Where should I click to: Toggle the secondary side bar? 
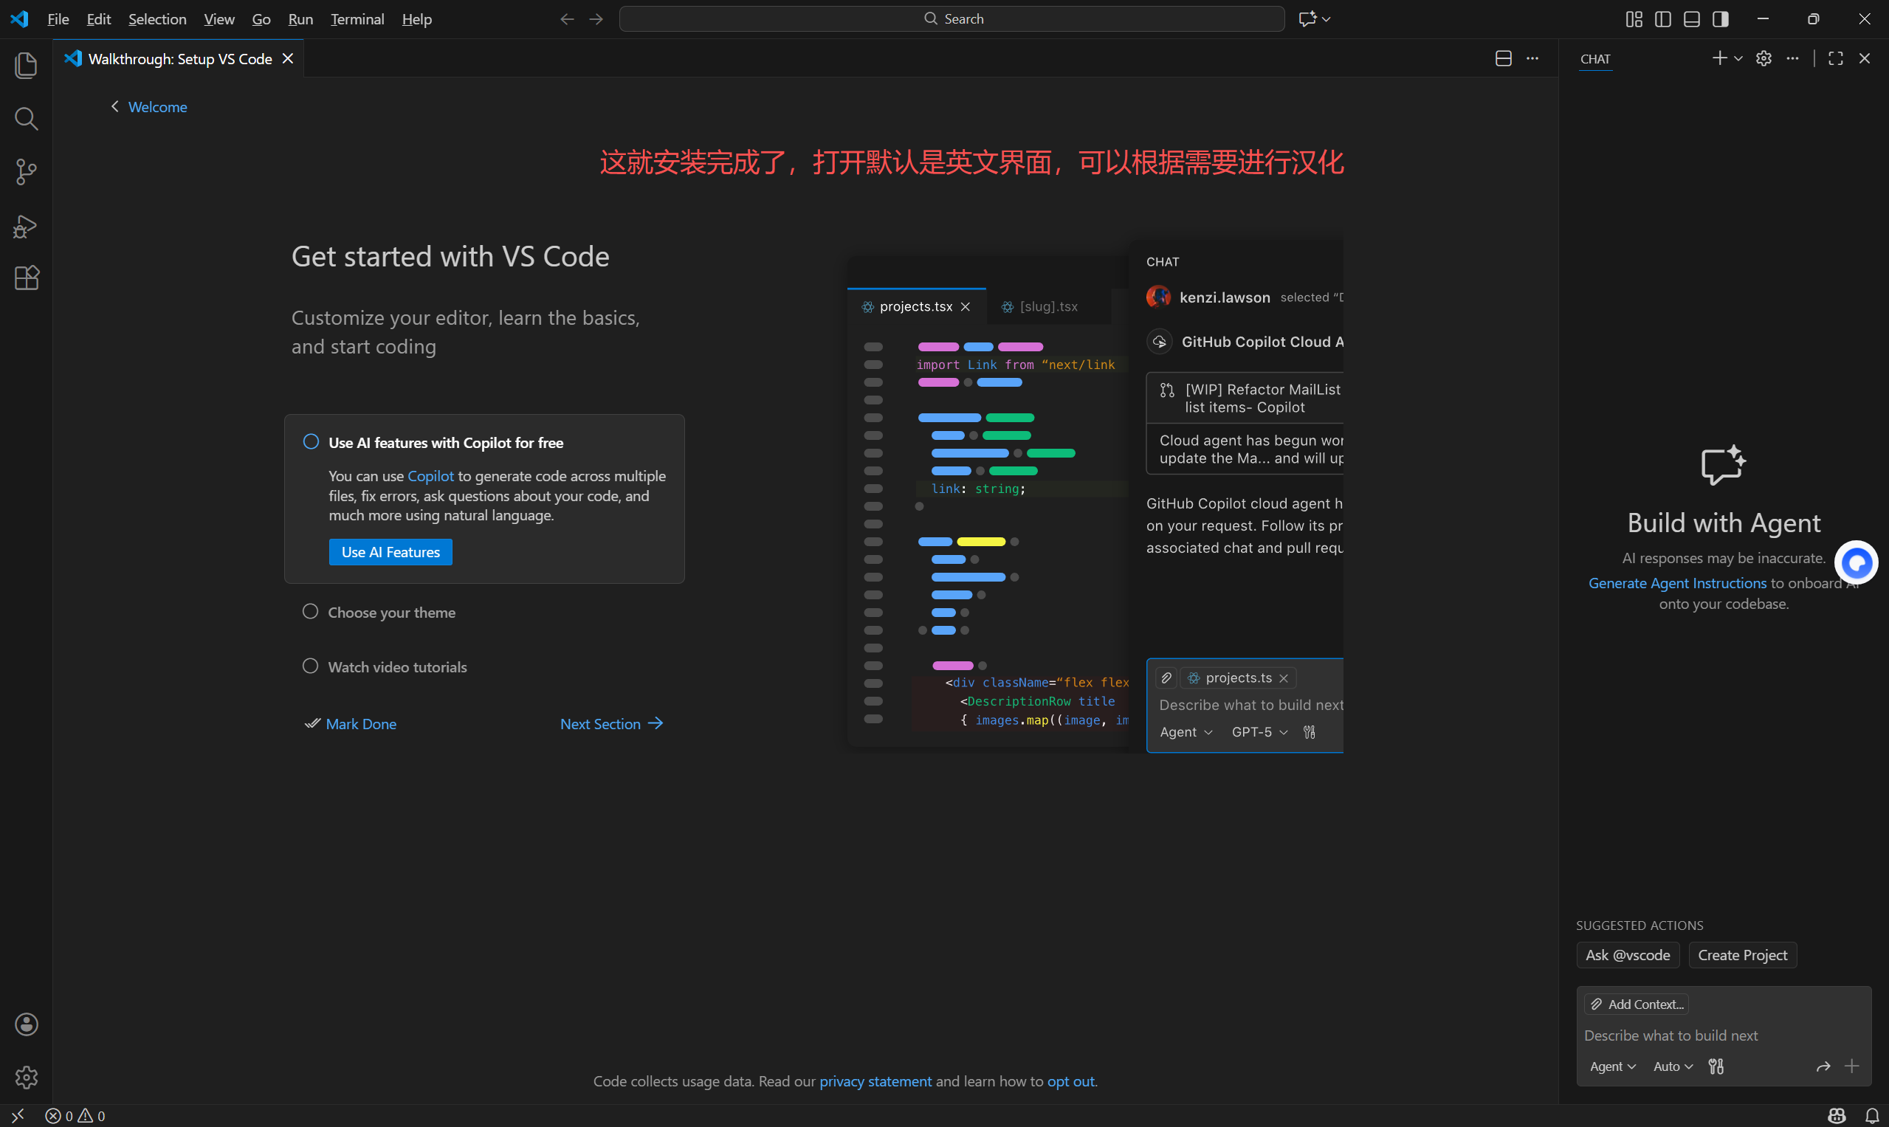(x=1721, y=19)
